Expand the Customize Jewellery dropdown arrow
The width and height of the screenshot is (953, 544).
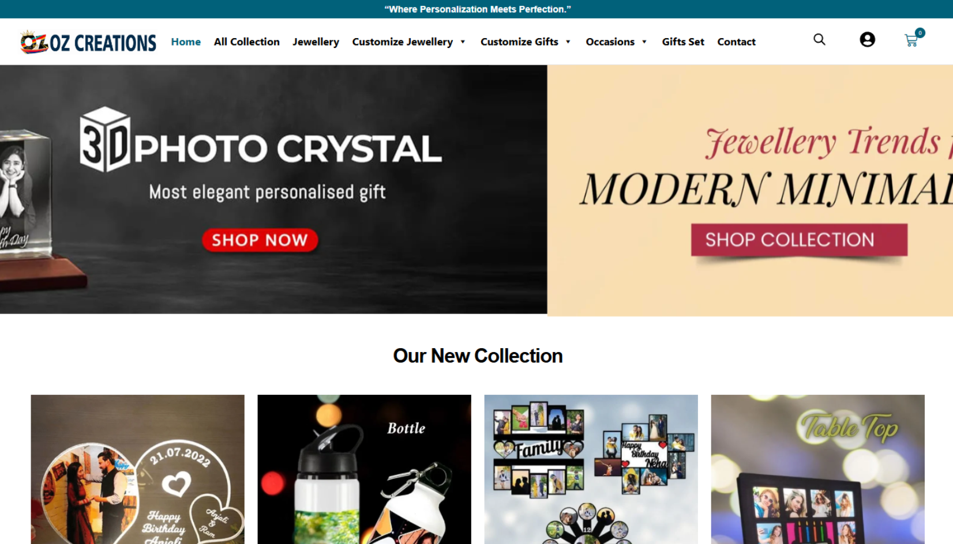(x=463, y=42)
